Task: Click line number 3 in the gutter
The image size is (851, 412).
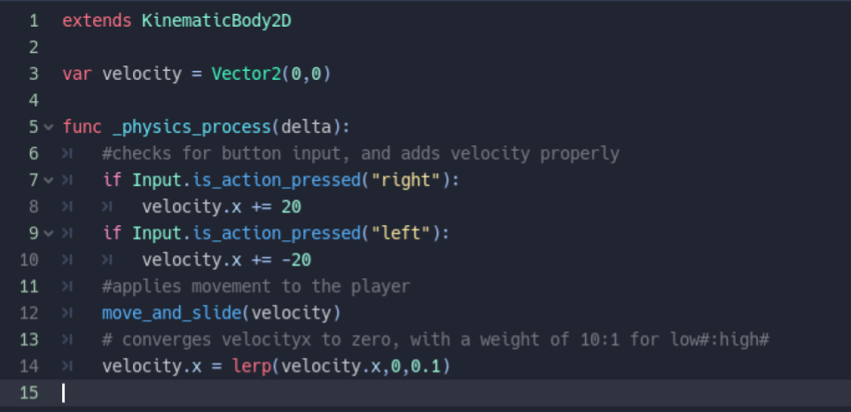Action: point(34,73)
